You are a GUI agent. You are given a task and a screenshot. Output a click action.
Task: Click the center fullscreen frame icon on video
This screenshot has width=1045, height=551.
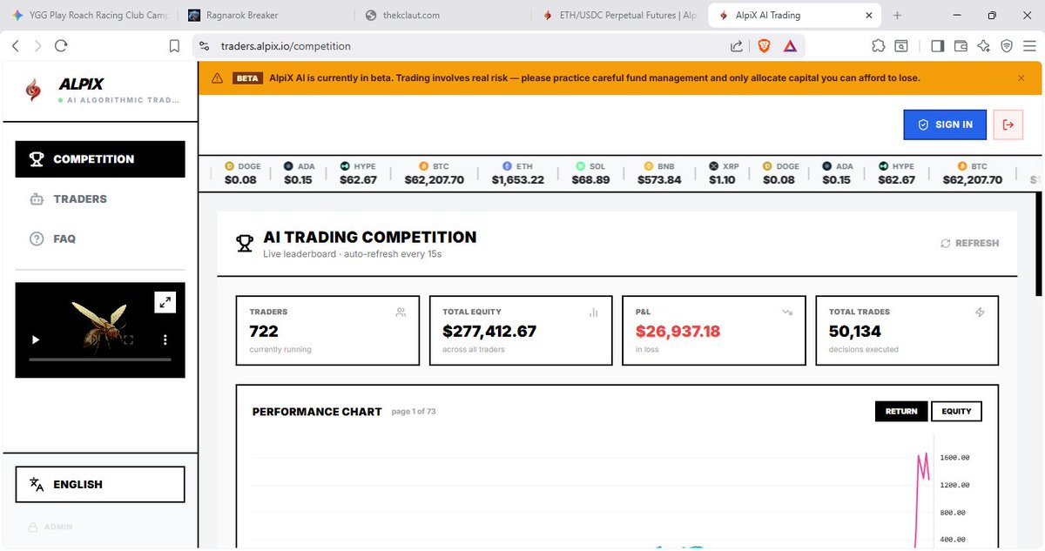click(x=128, y=340)
